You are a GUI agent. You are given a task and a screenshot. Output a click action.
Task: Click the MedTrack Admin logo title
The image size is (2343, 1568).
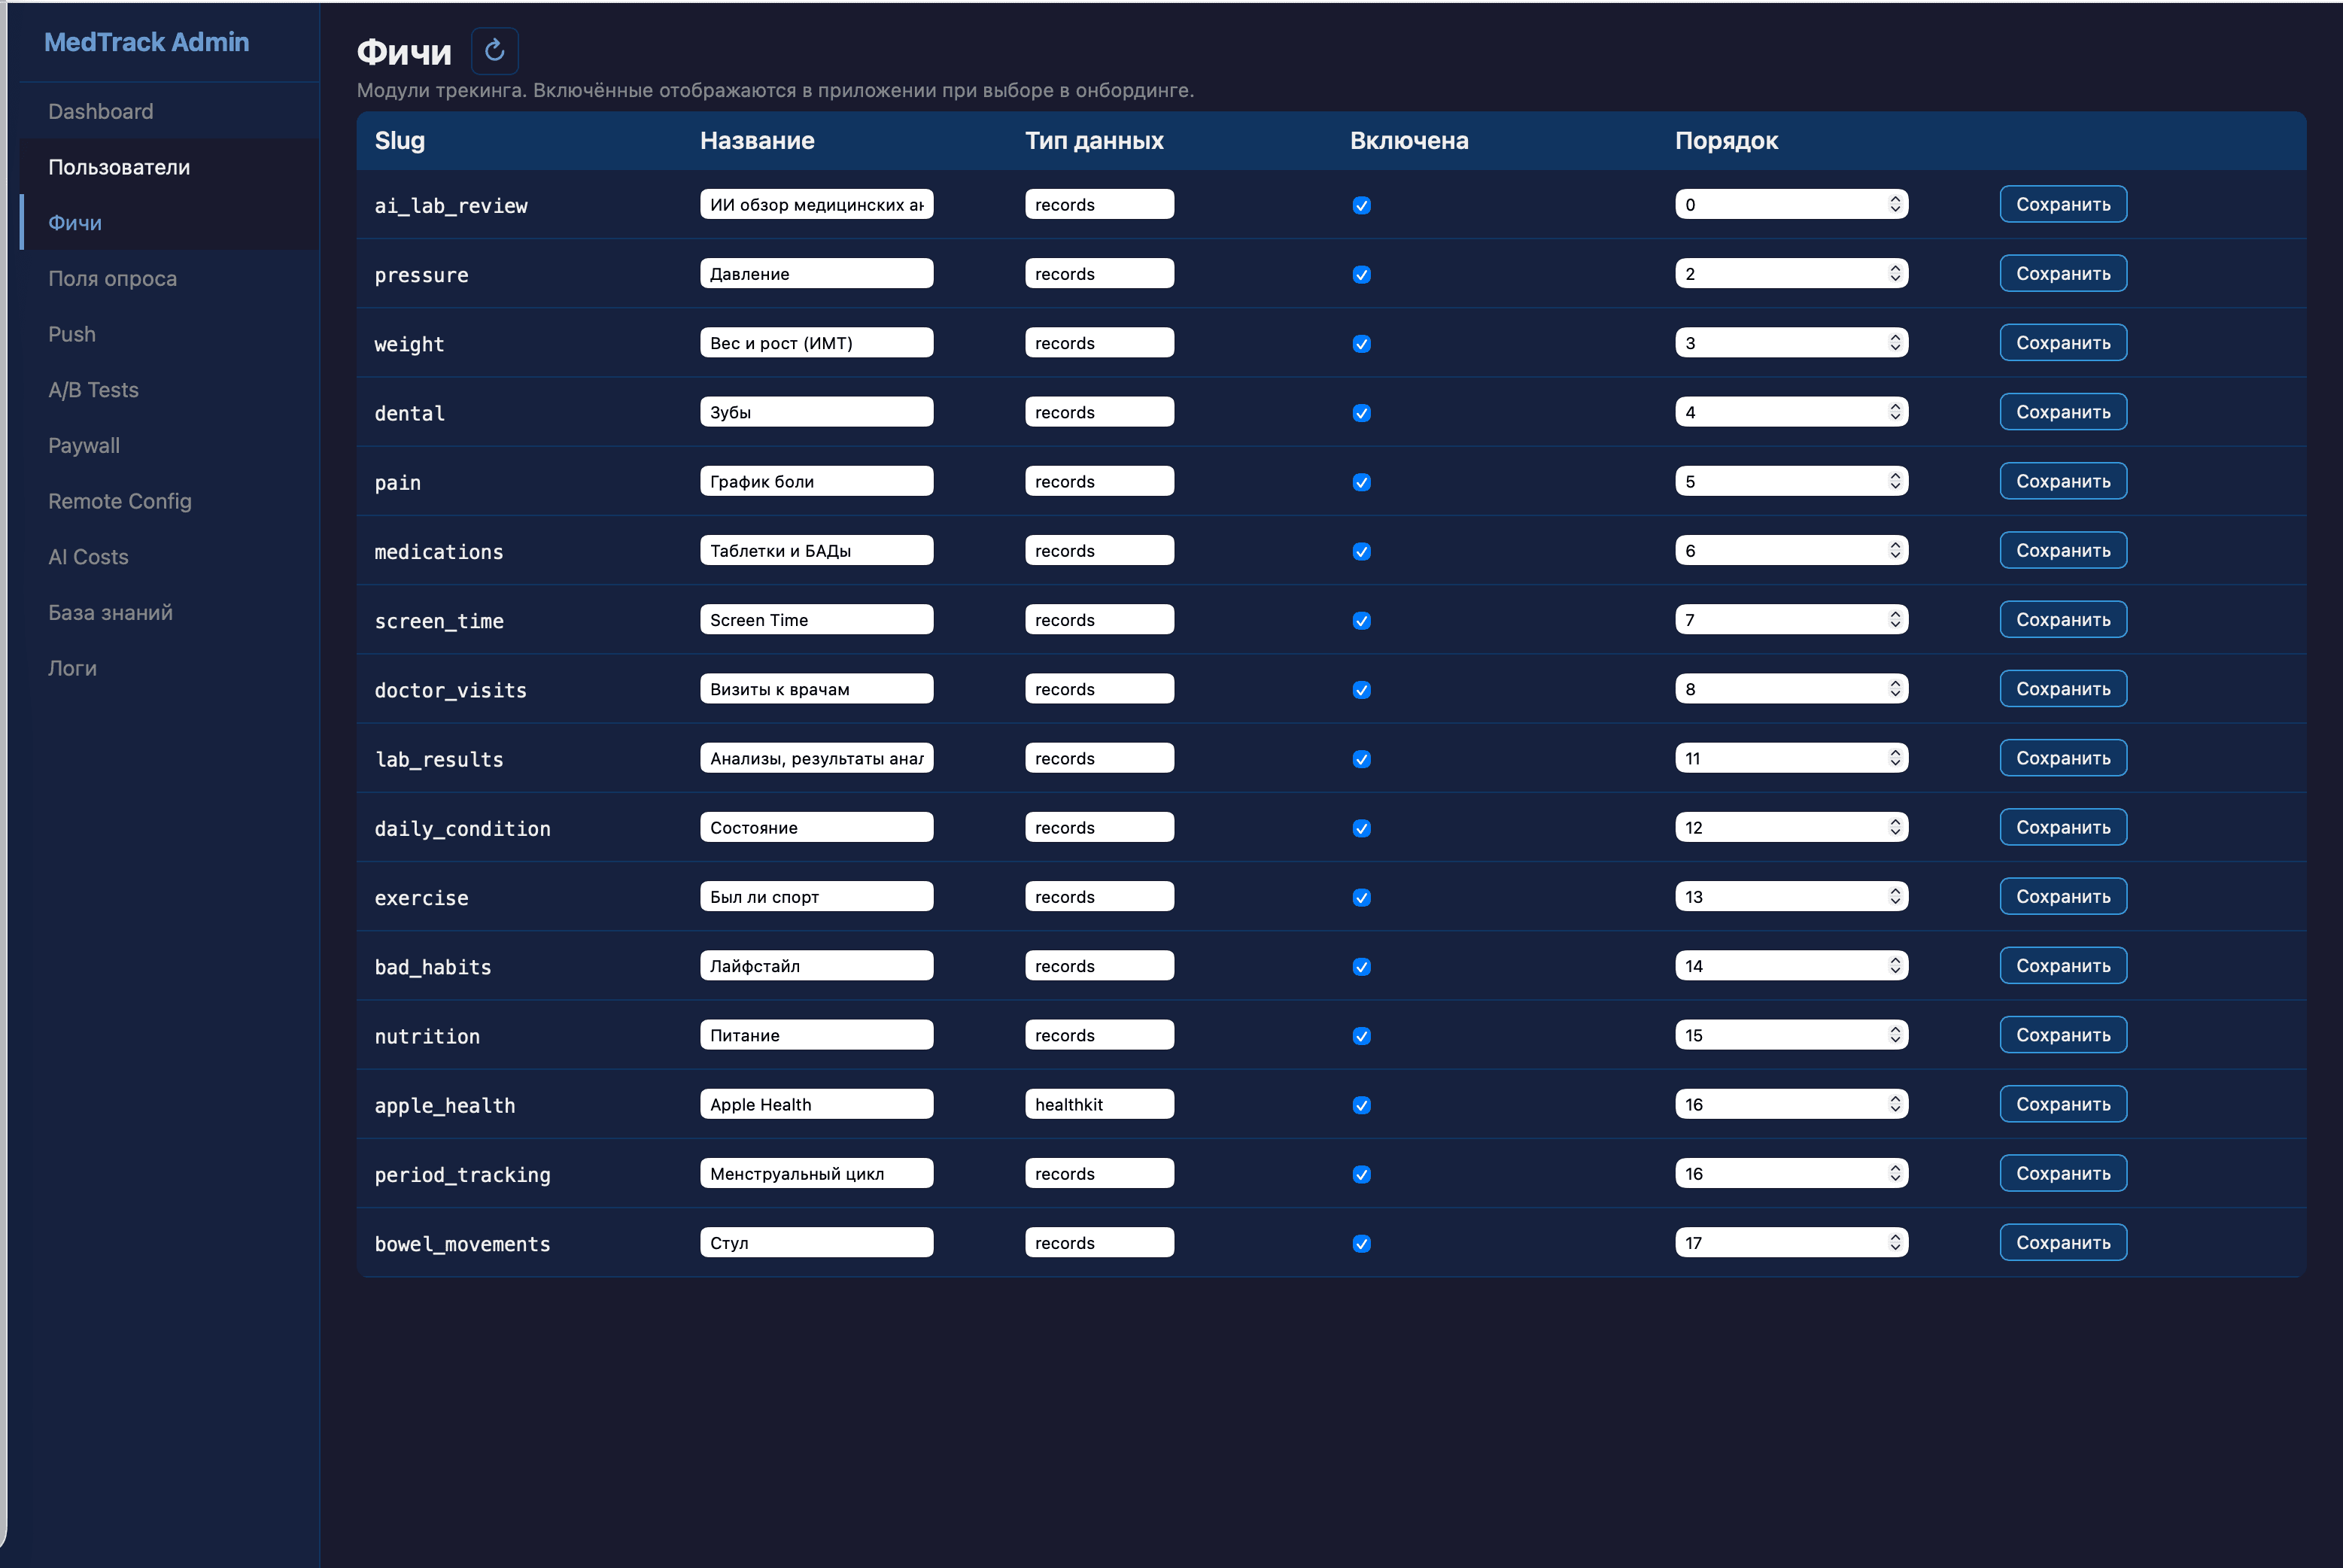coord(146,42)
